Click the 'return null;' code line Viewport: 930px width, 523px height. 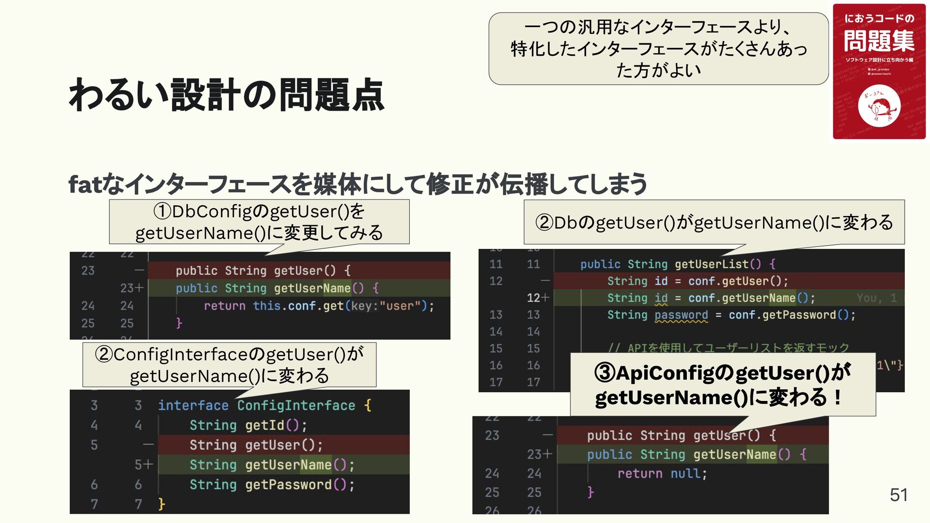(662, 473)
